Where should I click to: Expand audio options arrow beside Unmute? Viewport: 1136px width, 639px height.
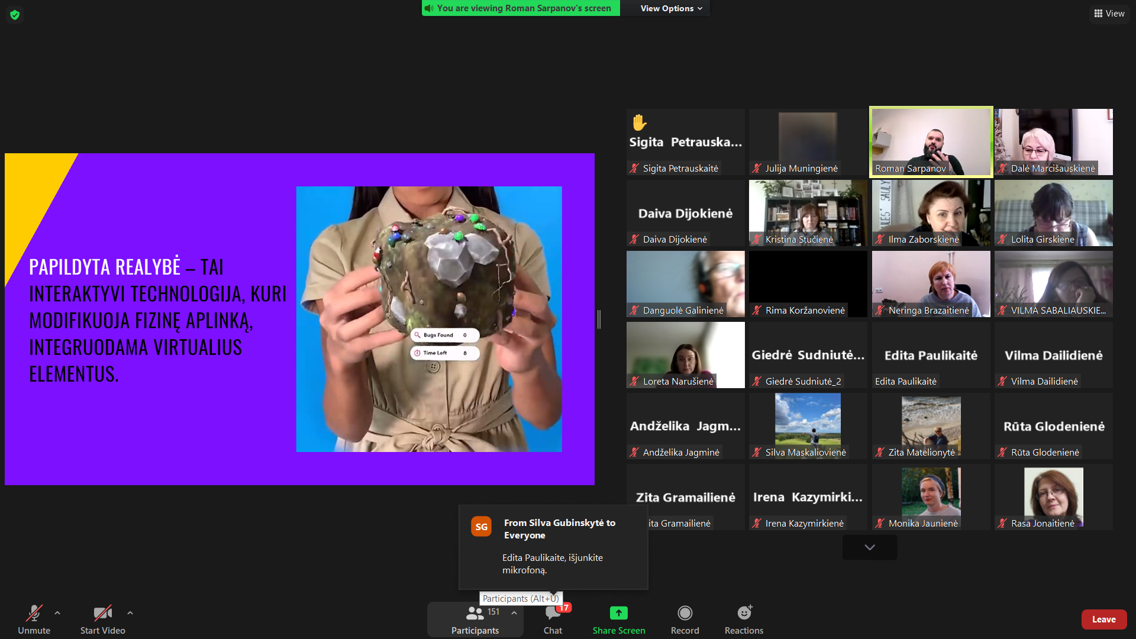[57, 613]
